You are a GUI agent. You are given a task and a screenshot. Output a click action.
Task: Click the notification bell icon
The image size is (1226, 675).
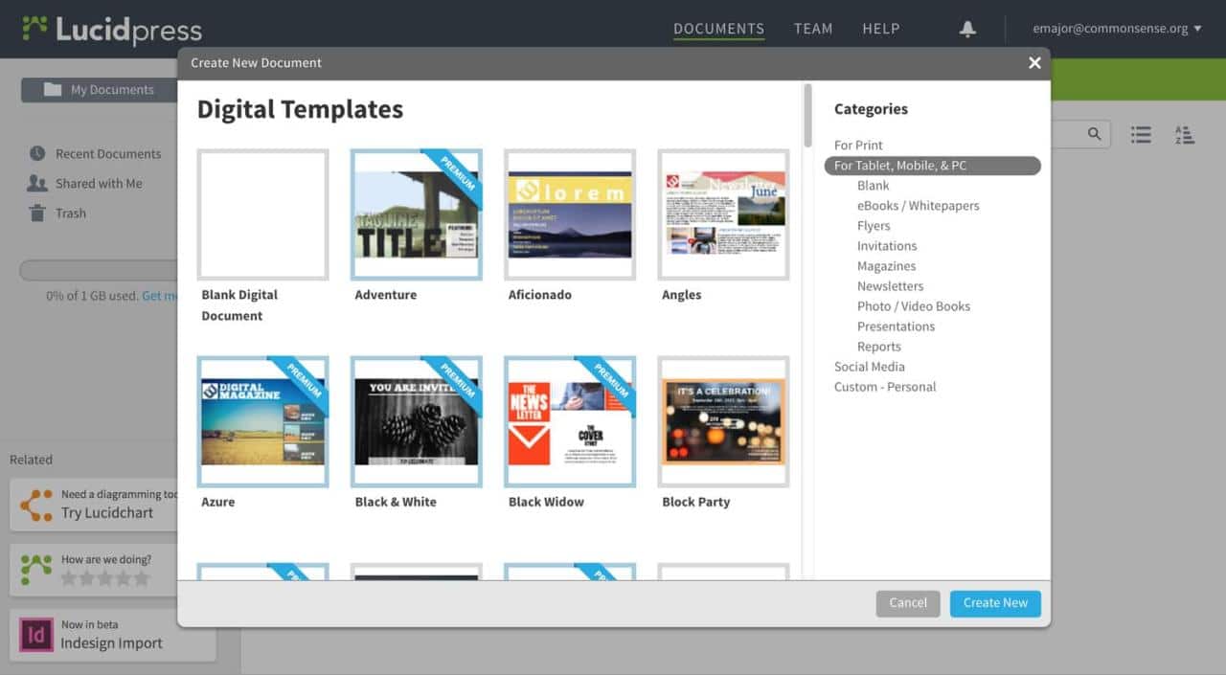click(967, 29)
